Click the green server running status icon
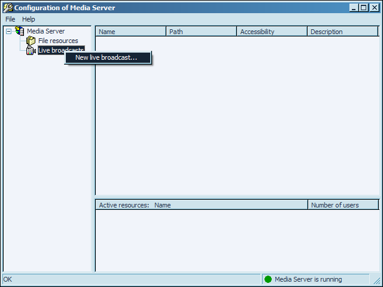Screen dimensions: 383x287 268,279
